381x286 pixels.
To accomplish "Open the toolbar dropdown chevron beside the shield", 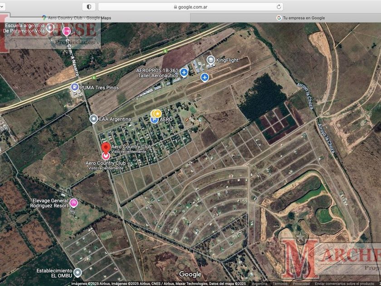I will pos(1,7).
